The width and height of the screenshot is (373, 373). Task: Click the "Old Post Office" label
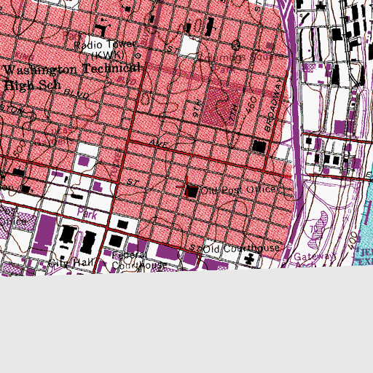coord(238,190)
